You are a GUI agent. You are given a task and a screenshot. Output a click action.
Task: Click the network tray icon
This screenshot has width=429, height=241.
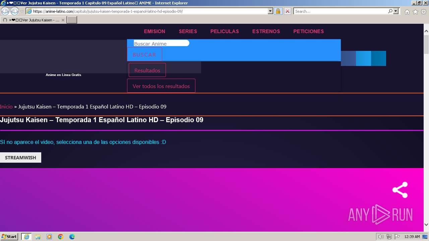(389, 237)
